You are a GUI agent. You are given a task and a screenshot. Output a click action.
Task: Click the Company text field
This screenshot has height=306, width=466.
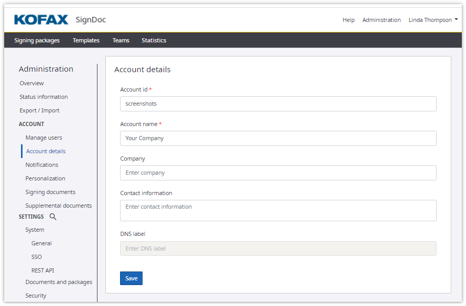point(278,173)
